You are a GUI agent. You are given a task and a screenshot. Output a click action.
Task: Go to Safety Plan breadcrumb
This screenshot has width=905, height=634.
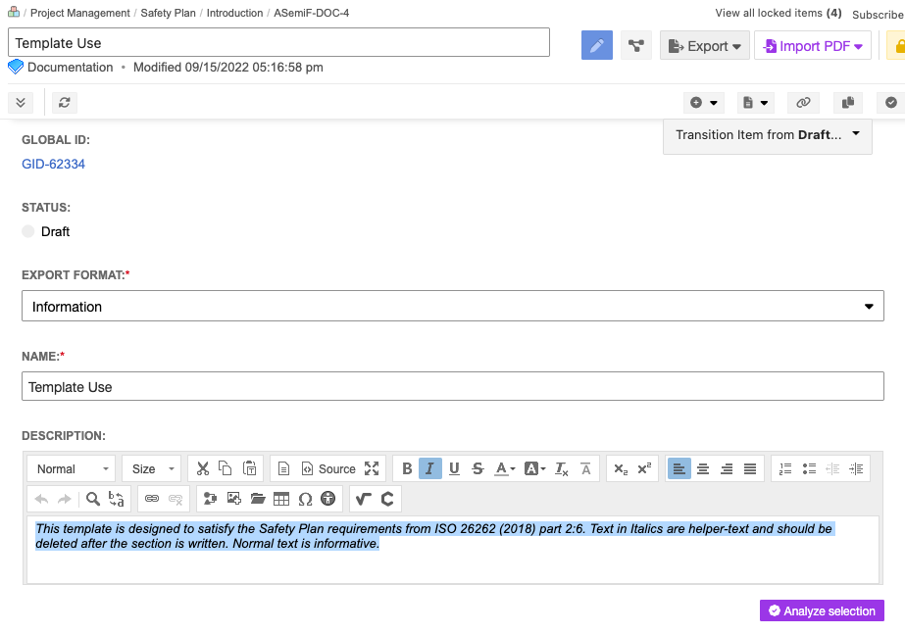168,13
